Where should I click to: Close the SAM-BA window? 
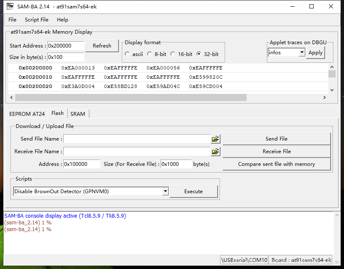point(331,7)
